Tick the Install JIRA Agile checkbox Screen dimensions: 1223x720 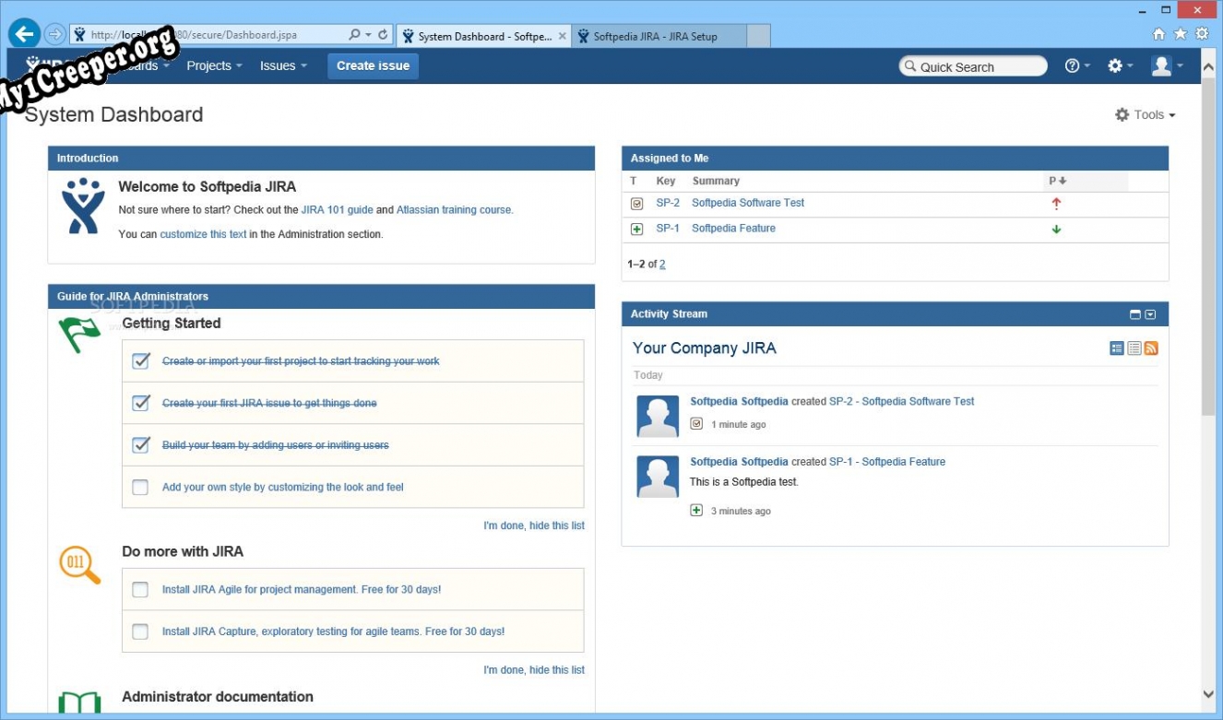tap(140, 589)
